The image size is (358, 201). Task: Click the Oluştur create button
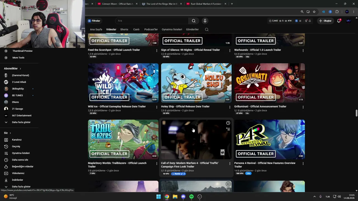pyautogui.click(x=325, y=21)
